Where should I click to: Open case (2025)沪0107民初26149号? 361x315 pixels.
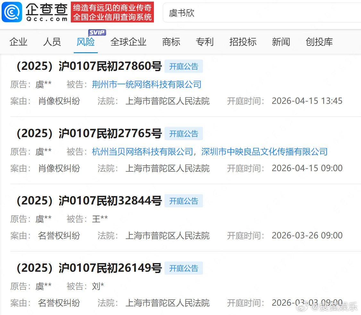(89, 268)
